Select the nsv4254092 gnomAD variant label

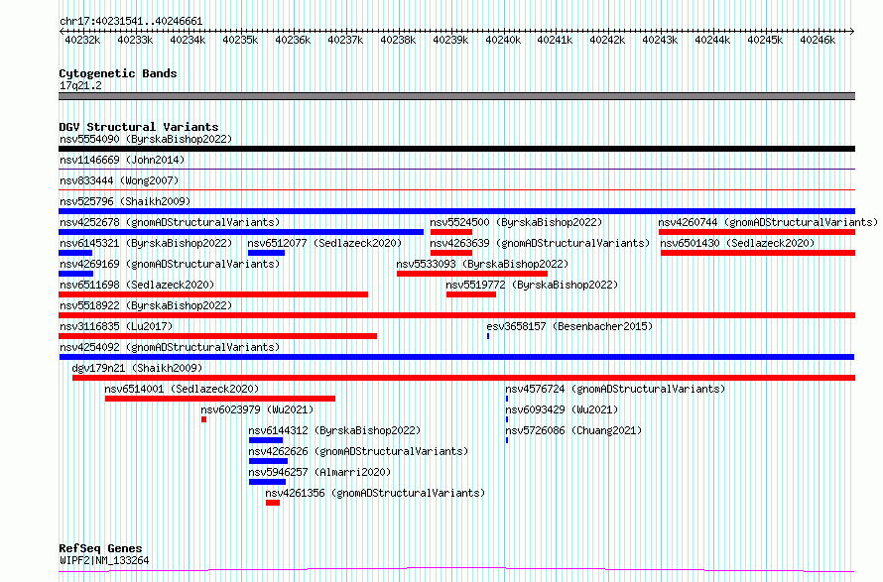point(170,347)
